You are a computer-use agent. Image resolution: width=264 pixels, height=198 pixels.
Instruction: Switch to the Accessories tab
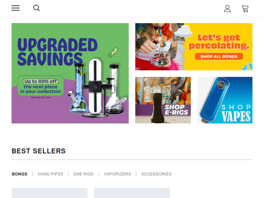(x=156, y=174)
